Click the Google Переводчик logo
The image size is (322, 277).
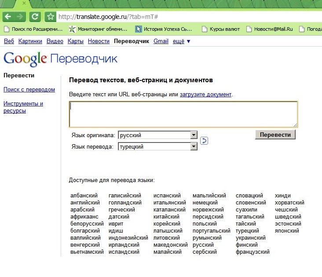(x=60, y=58)
